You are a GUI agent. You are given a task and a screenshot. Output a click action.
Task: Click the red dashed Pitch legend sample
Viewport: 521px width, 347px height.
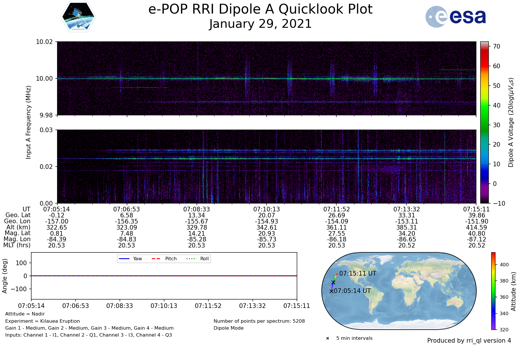pos(156,259)
